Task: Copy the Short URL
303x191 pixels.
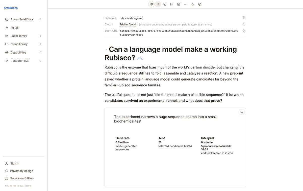Action: coord(244,31)
